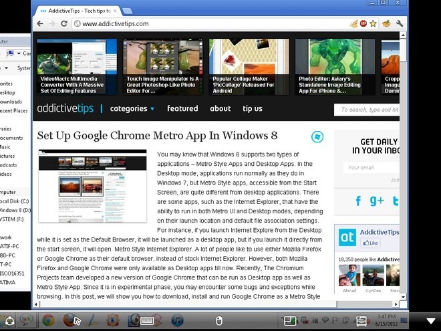Open the AddictiveTips Facebook page link
This screenshot has width=441, height=331.
tap(380, 232)
